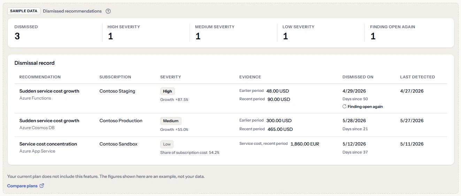Click the 4/29/2026 dismissed date
This screenshot has width=461, height=196.
tap(354, 91)
